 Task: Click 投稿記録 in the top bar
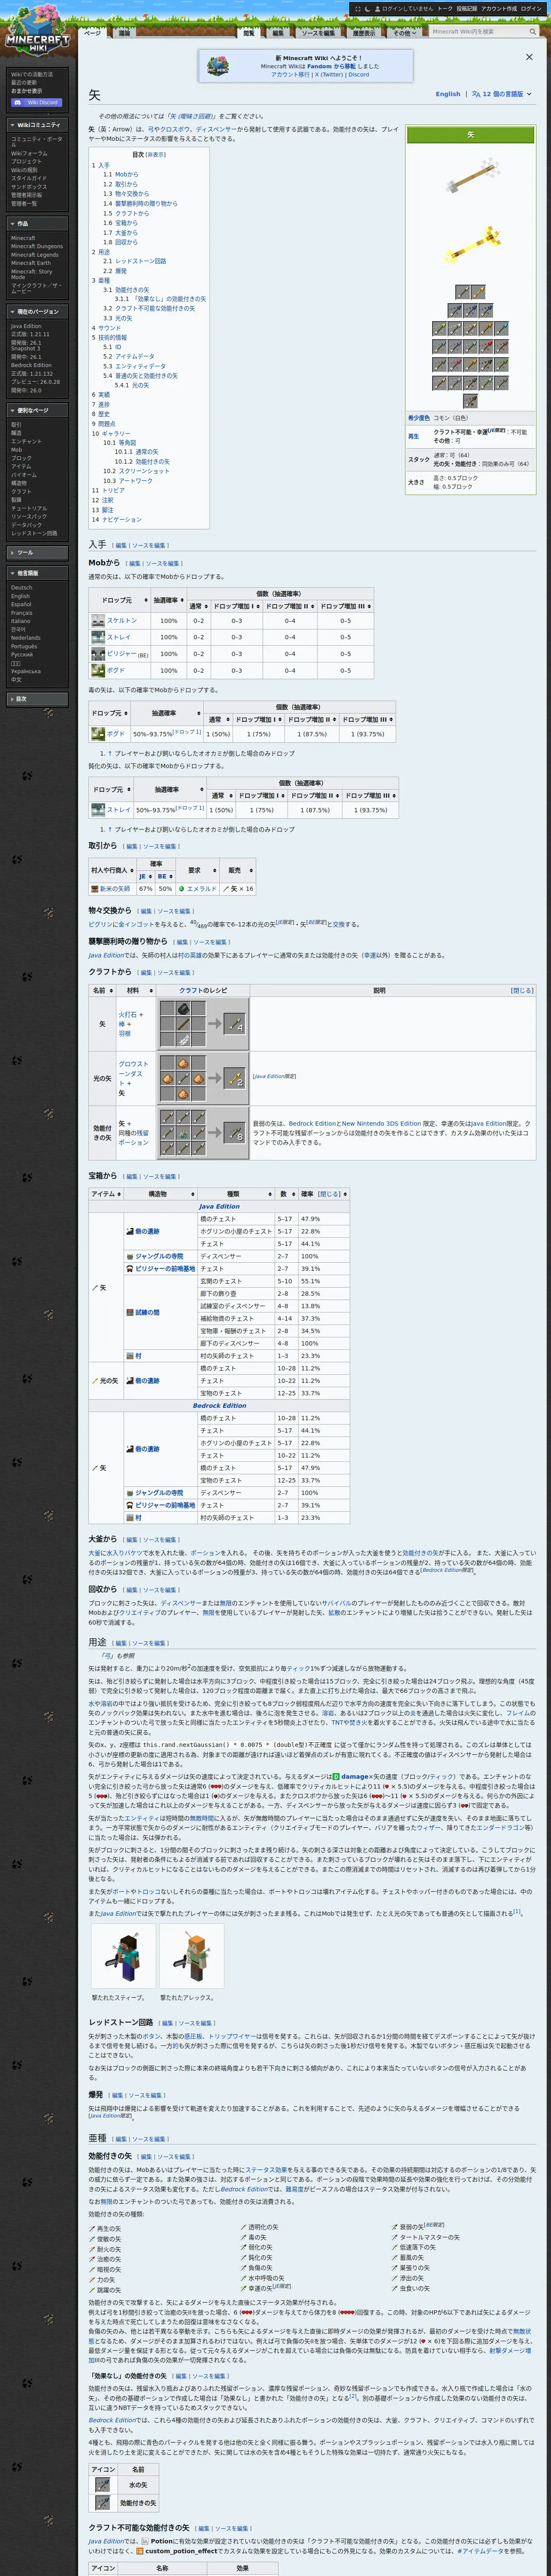tap(466, 8)
